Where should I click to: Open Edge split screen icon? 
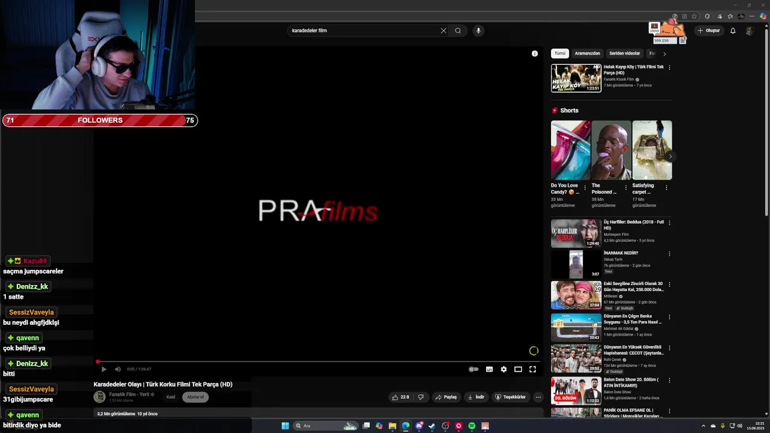(x=685, y=16)
